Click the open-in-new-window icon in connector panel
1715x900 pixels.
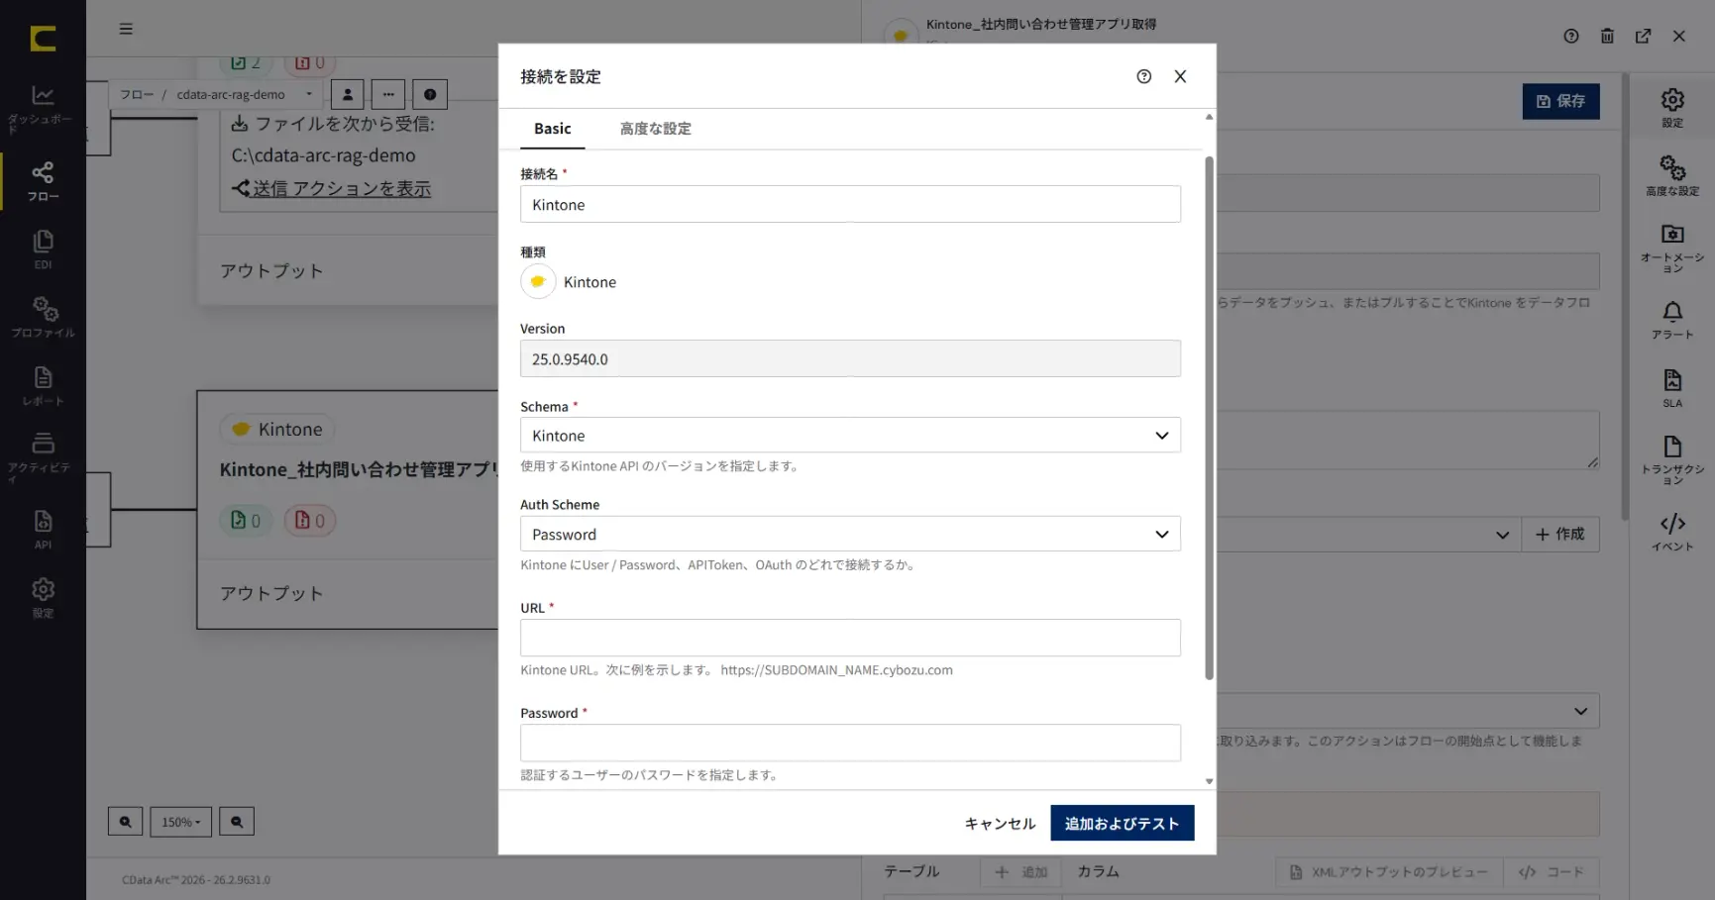pos(1643,36)
